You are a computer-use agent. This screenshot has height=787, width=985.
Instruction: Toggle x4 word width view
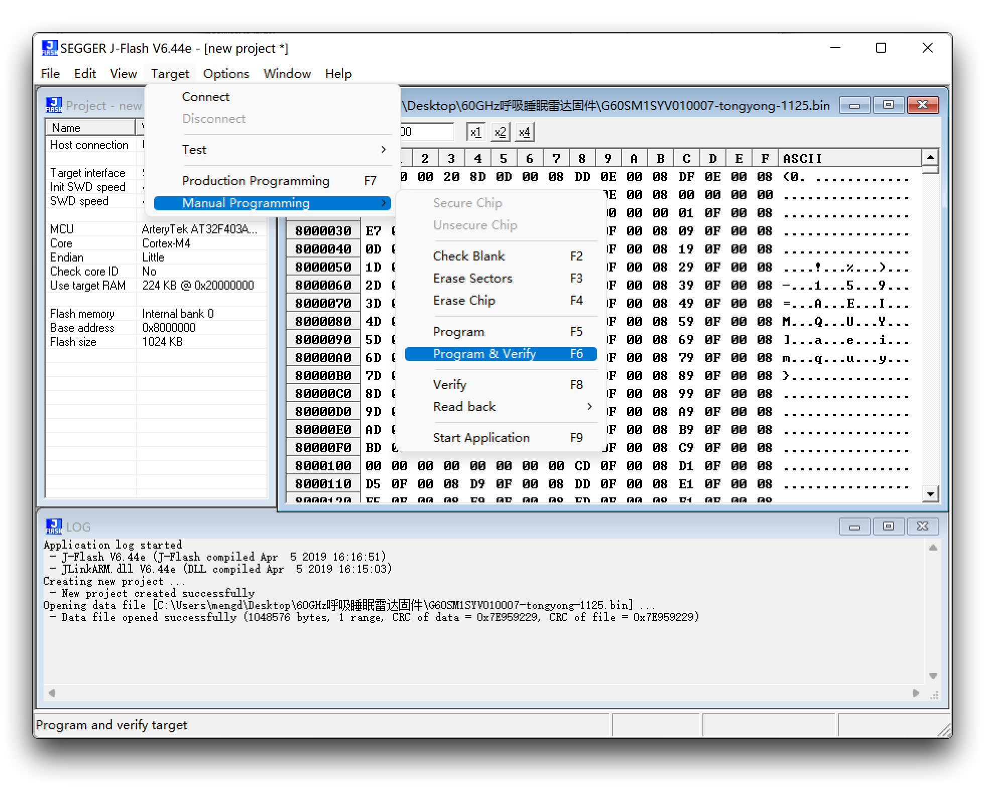pyautogui.click(x=524, y=133)
